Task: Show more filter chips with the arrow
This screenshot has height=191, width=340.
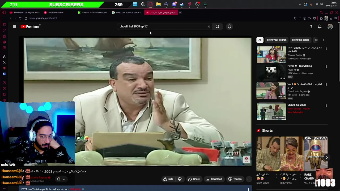Action: coord(323,40)
